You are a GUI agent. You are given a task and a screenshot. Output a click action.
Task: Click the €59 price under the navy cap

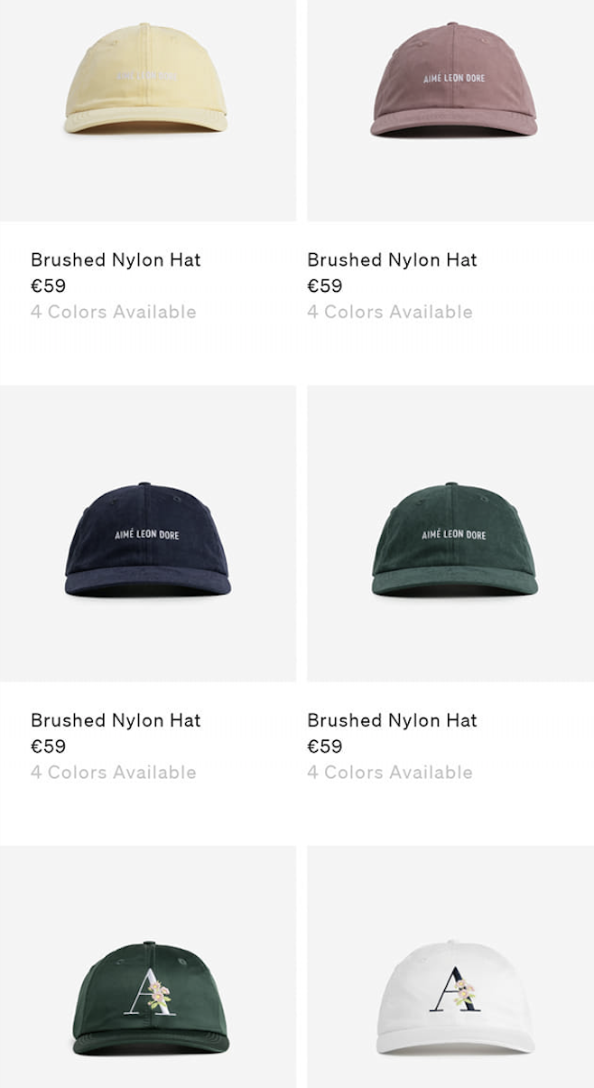tap(49, 746)
